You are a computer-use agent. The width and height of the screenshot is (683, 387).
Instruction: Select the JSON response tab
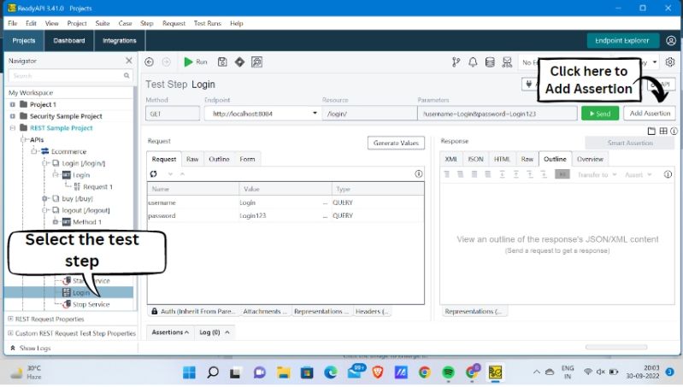[x=475, y=159]
